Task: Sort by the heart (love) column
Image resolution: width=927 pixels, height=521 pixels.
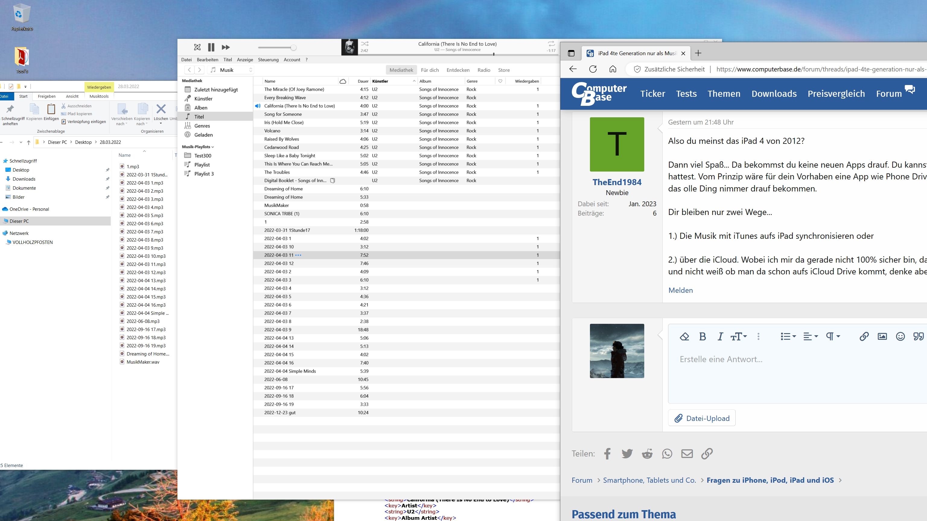Action: click(x=500, y=81)
